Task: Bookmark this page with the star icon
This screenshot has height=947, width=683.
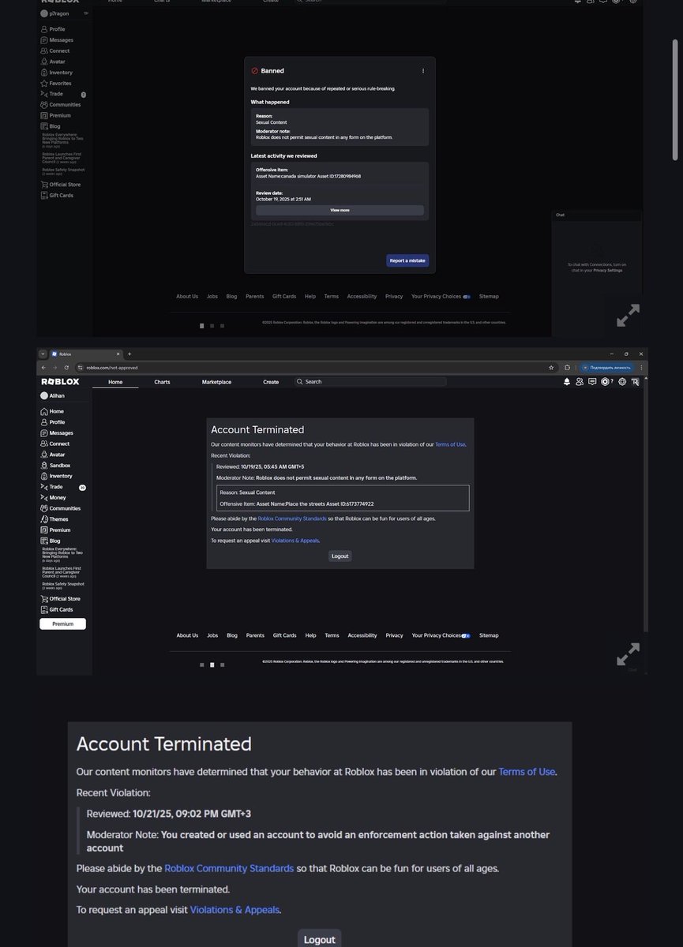Action: tap(551, 368)
